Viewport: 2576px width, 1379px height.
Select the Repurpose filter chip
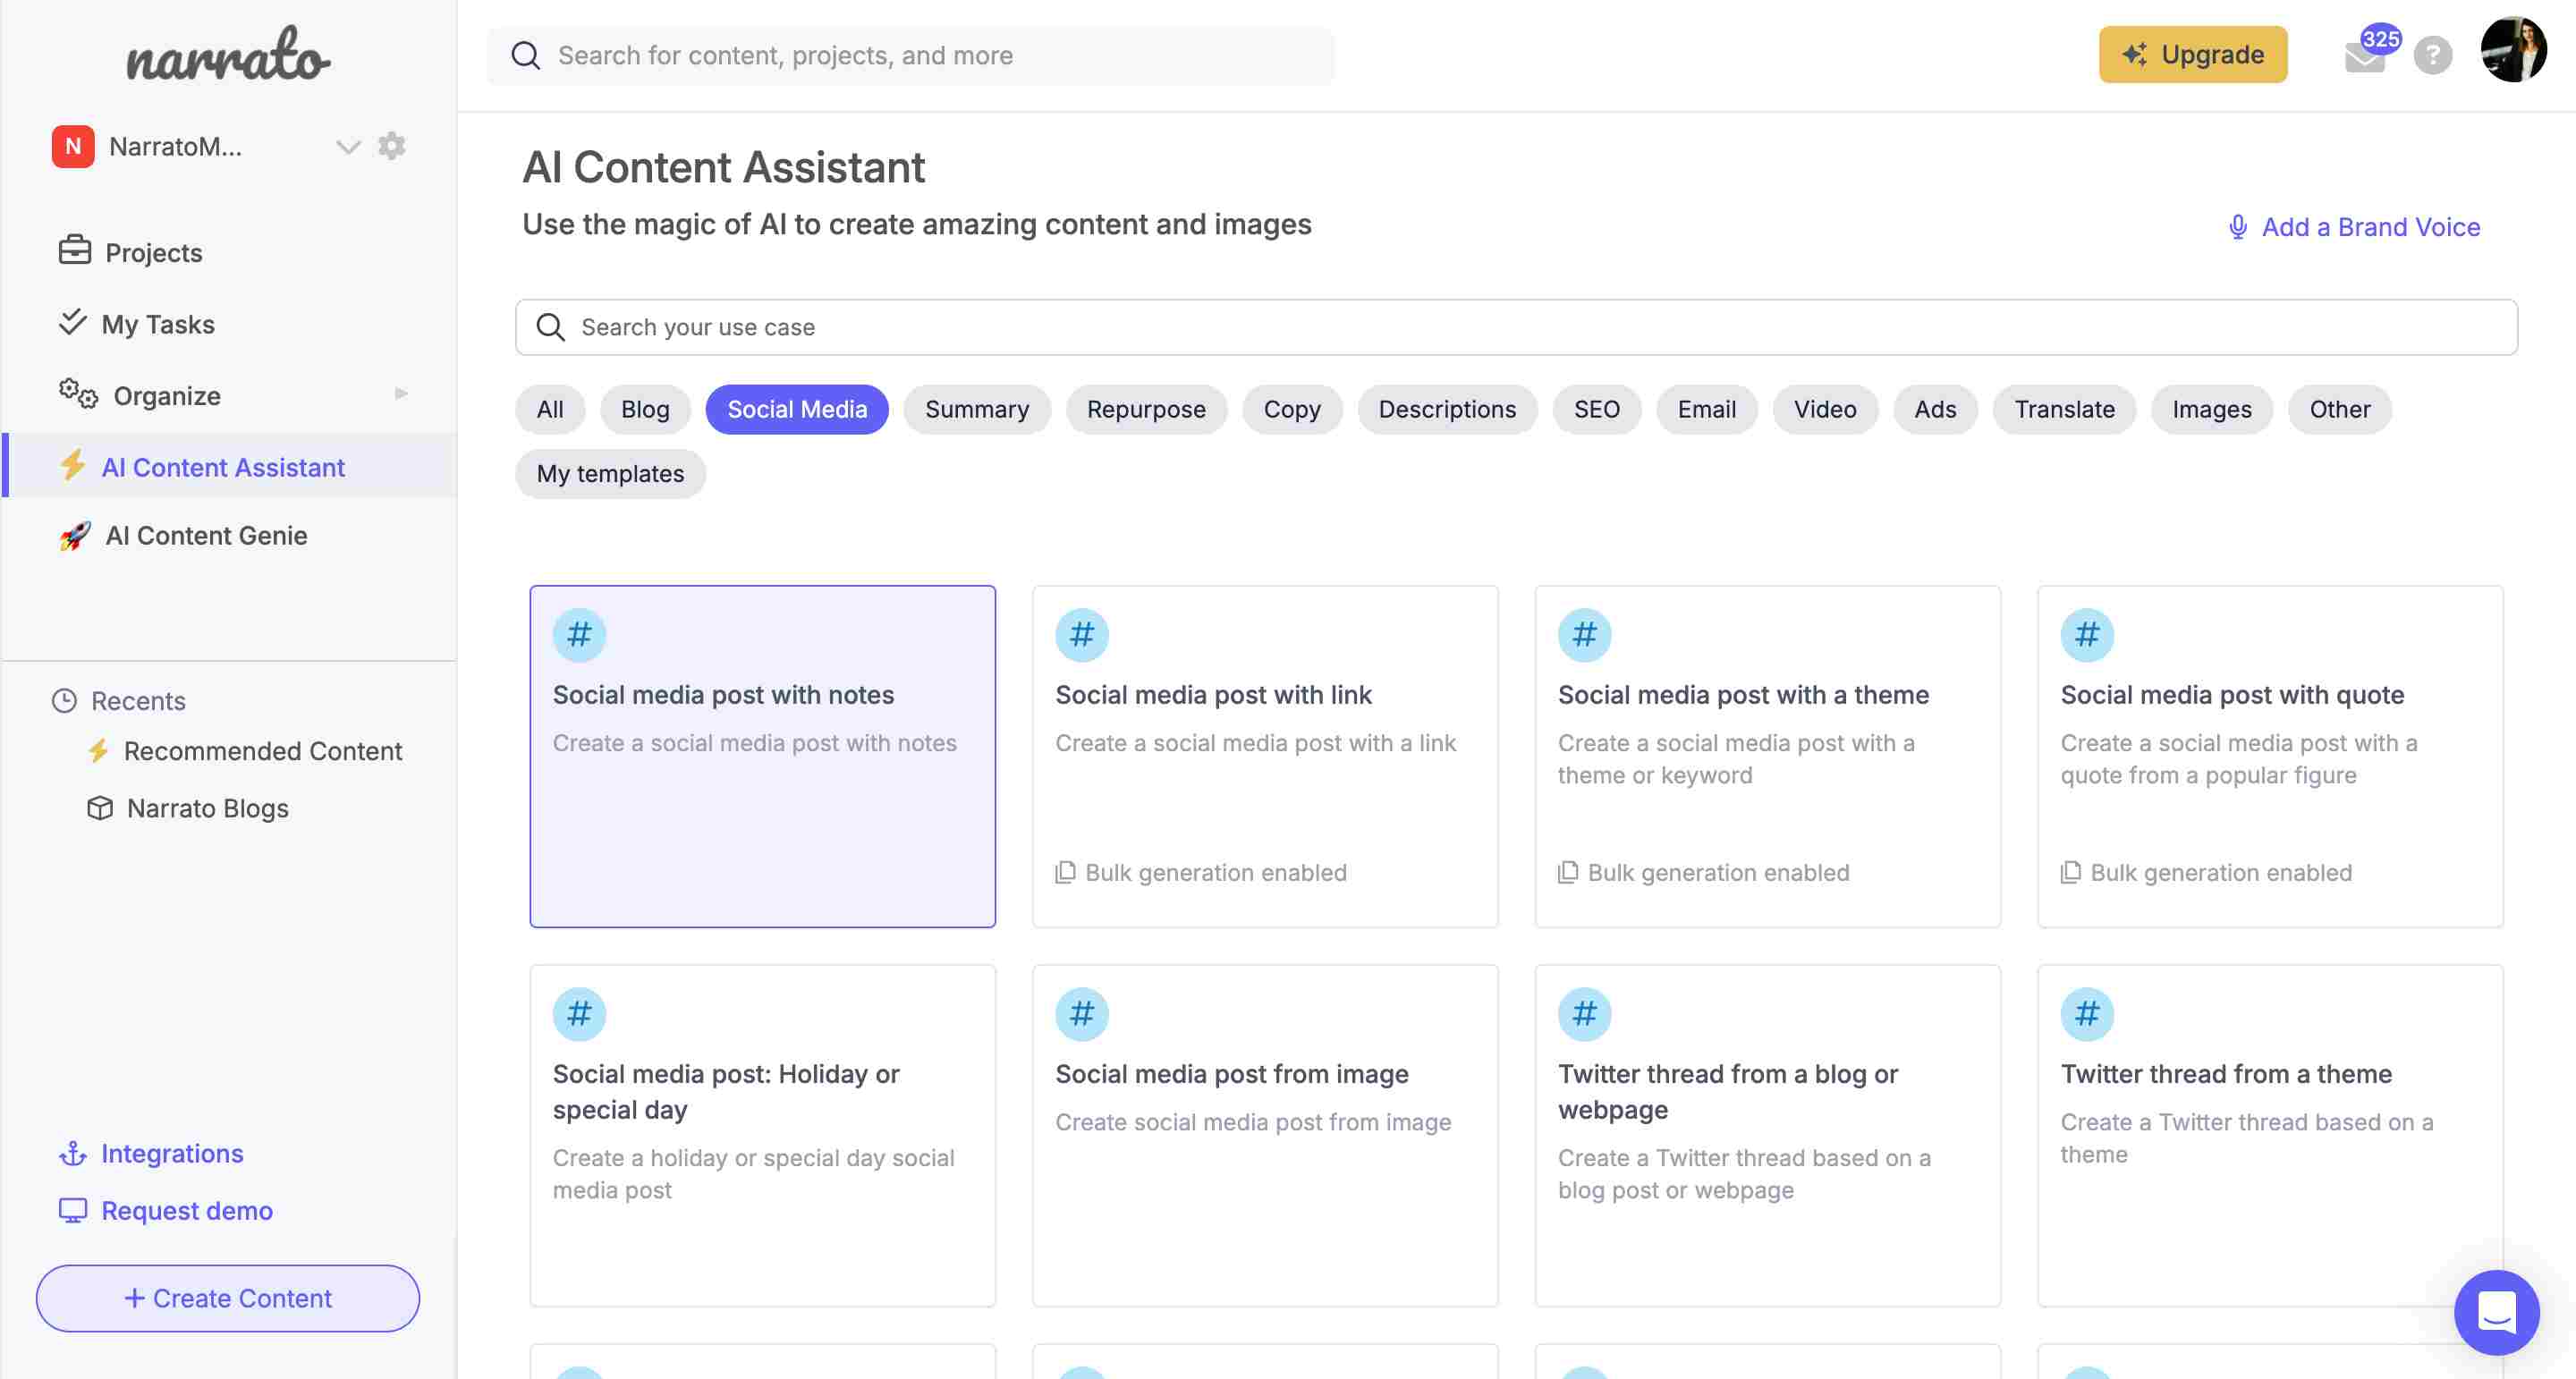point(1146,409)
